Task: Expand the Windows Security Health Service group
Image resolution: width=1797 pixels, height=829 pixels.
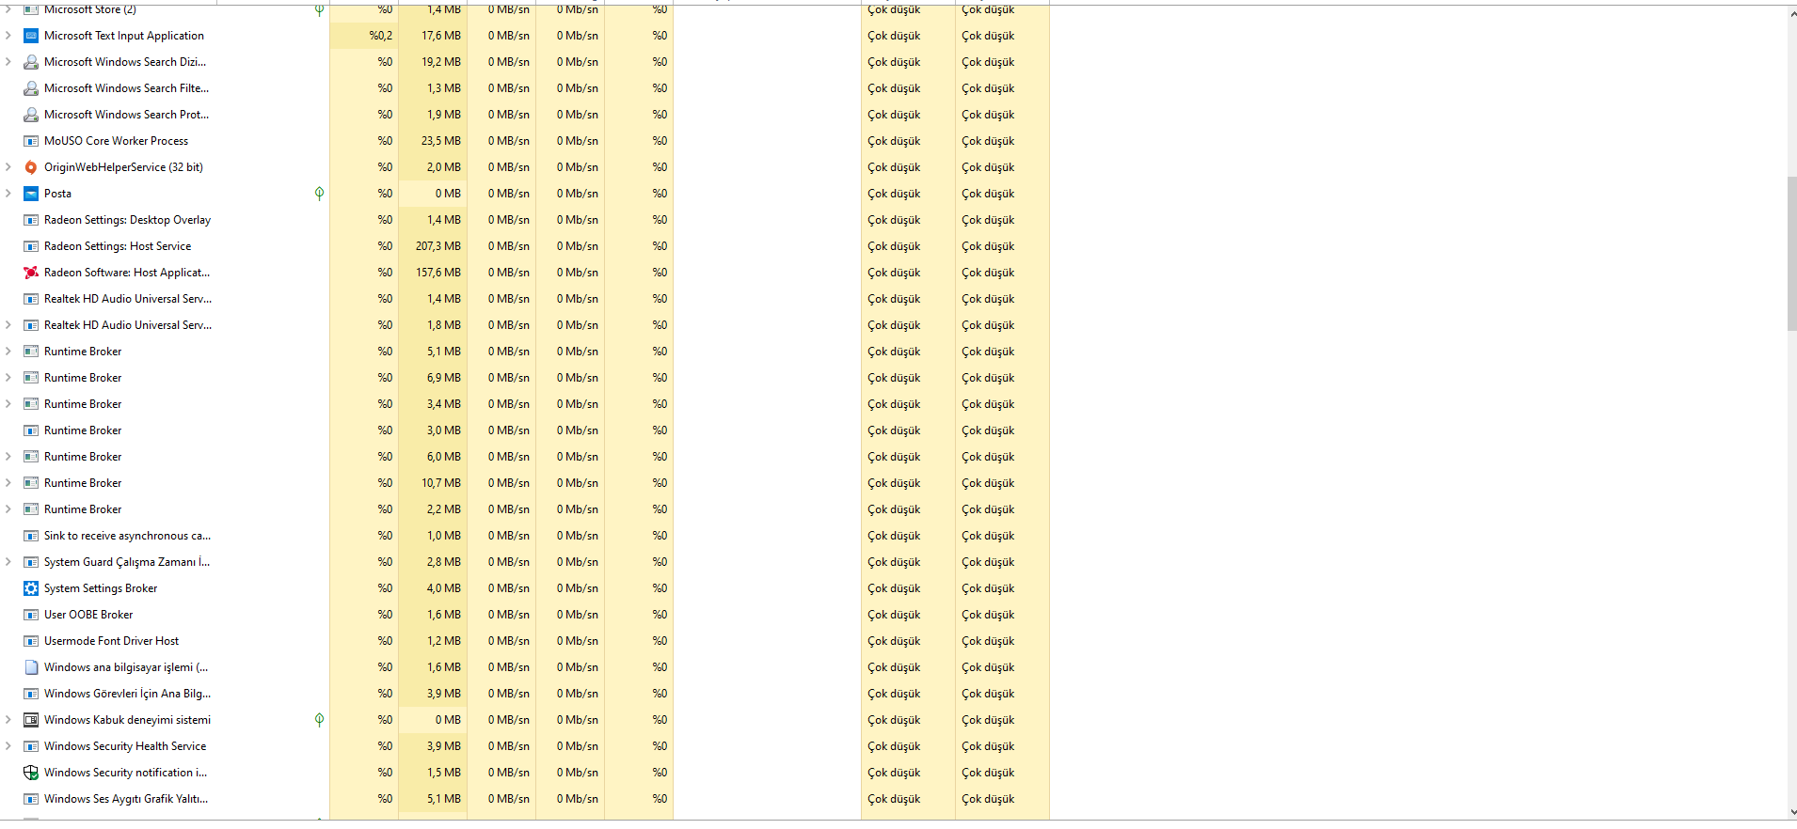Action: (x=8, y=746)
